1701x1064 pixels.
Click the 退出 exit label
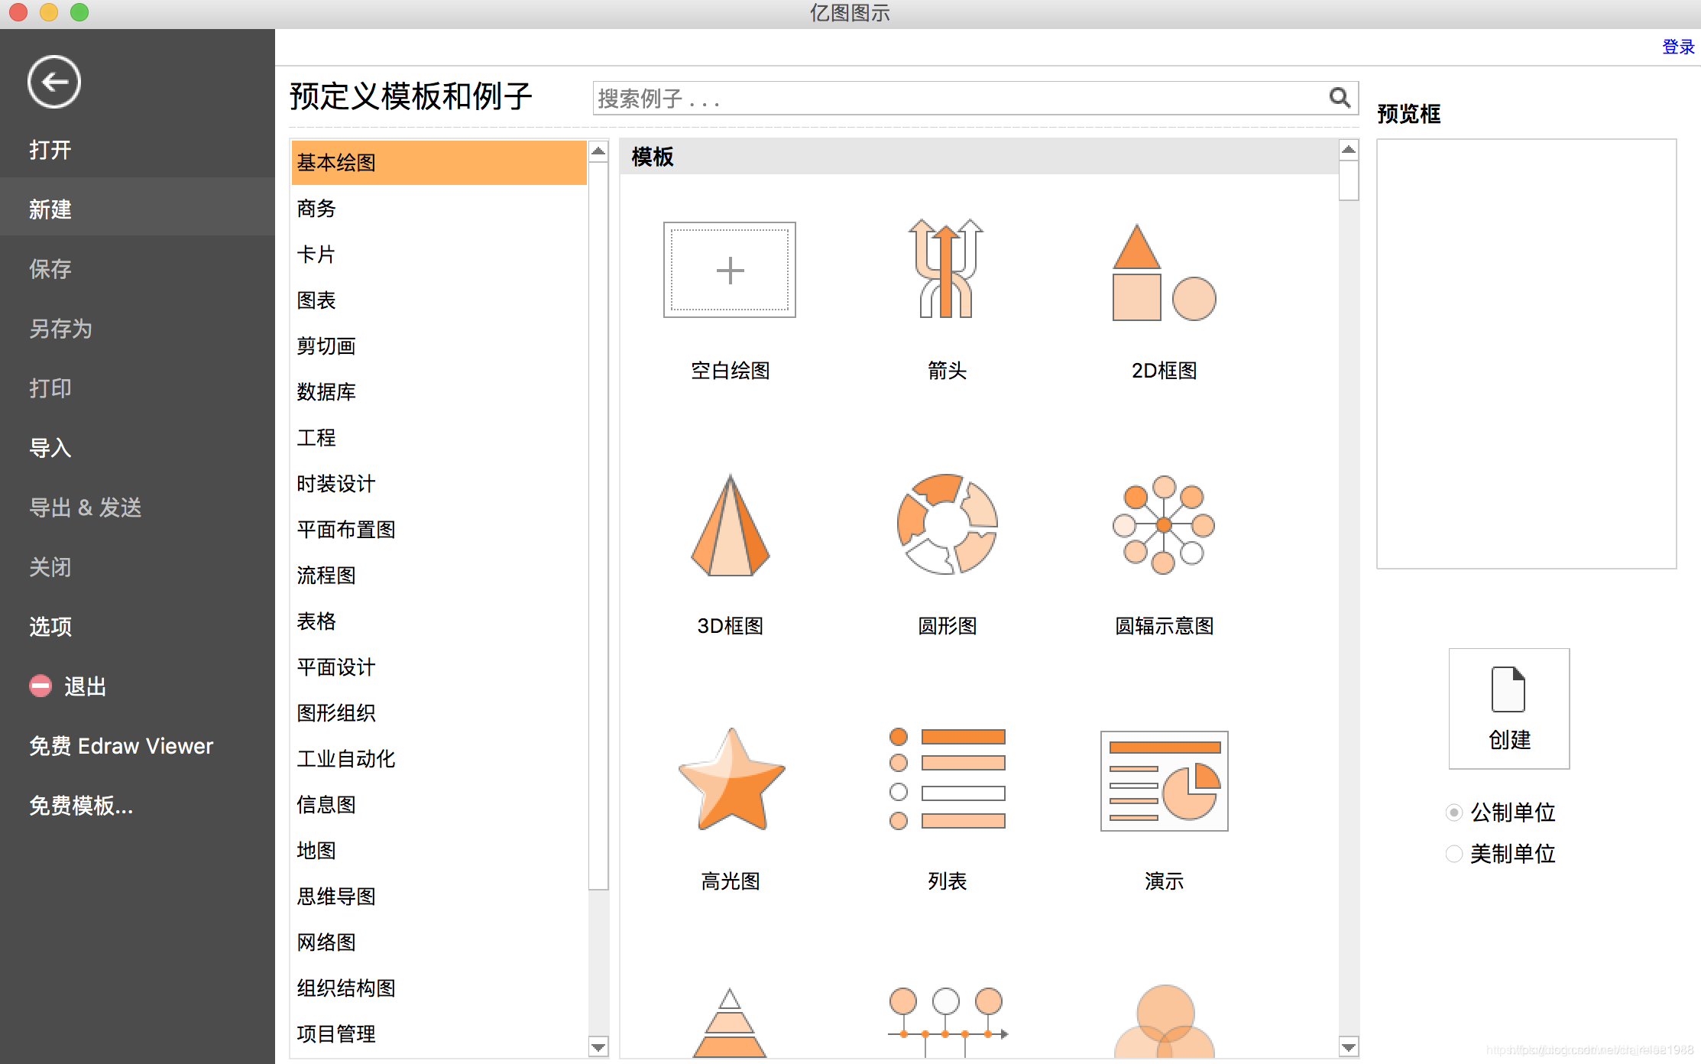point(85,686)
